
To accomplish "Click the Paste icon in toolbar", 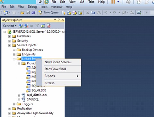I will point(98,13).
